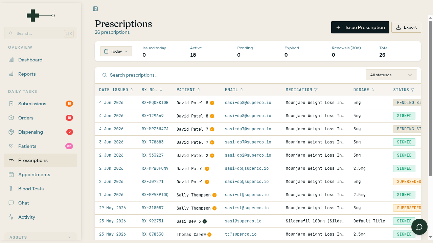Click the Dashboard bar chart icon
The image size is (433, 243).
pyautogui.click(x=11, y=60)
